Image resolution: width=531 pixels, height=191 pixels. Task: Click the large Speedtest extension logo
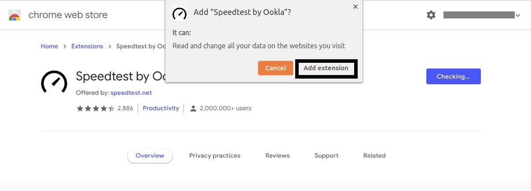point(54,82)
